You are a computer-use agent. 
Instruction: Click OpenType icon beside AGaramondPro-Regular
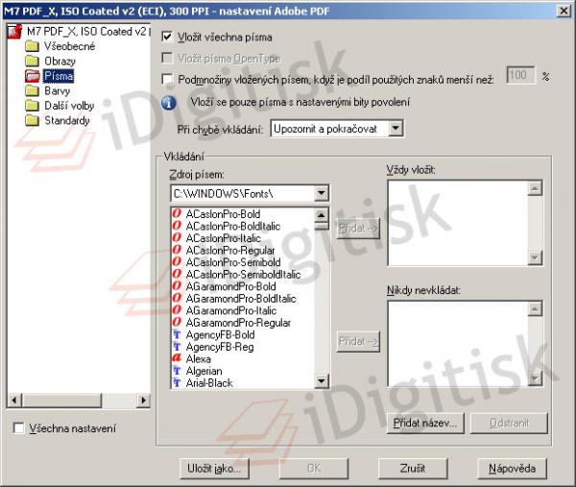pyautogui.click(x=177, y=323)
